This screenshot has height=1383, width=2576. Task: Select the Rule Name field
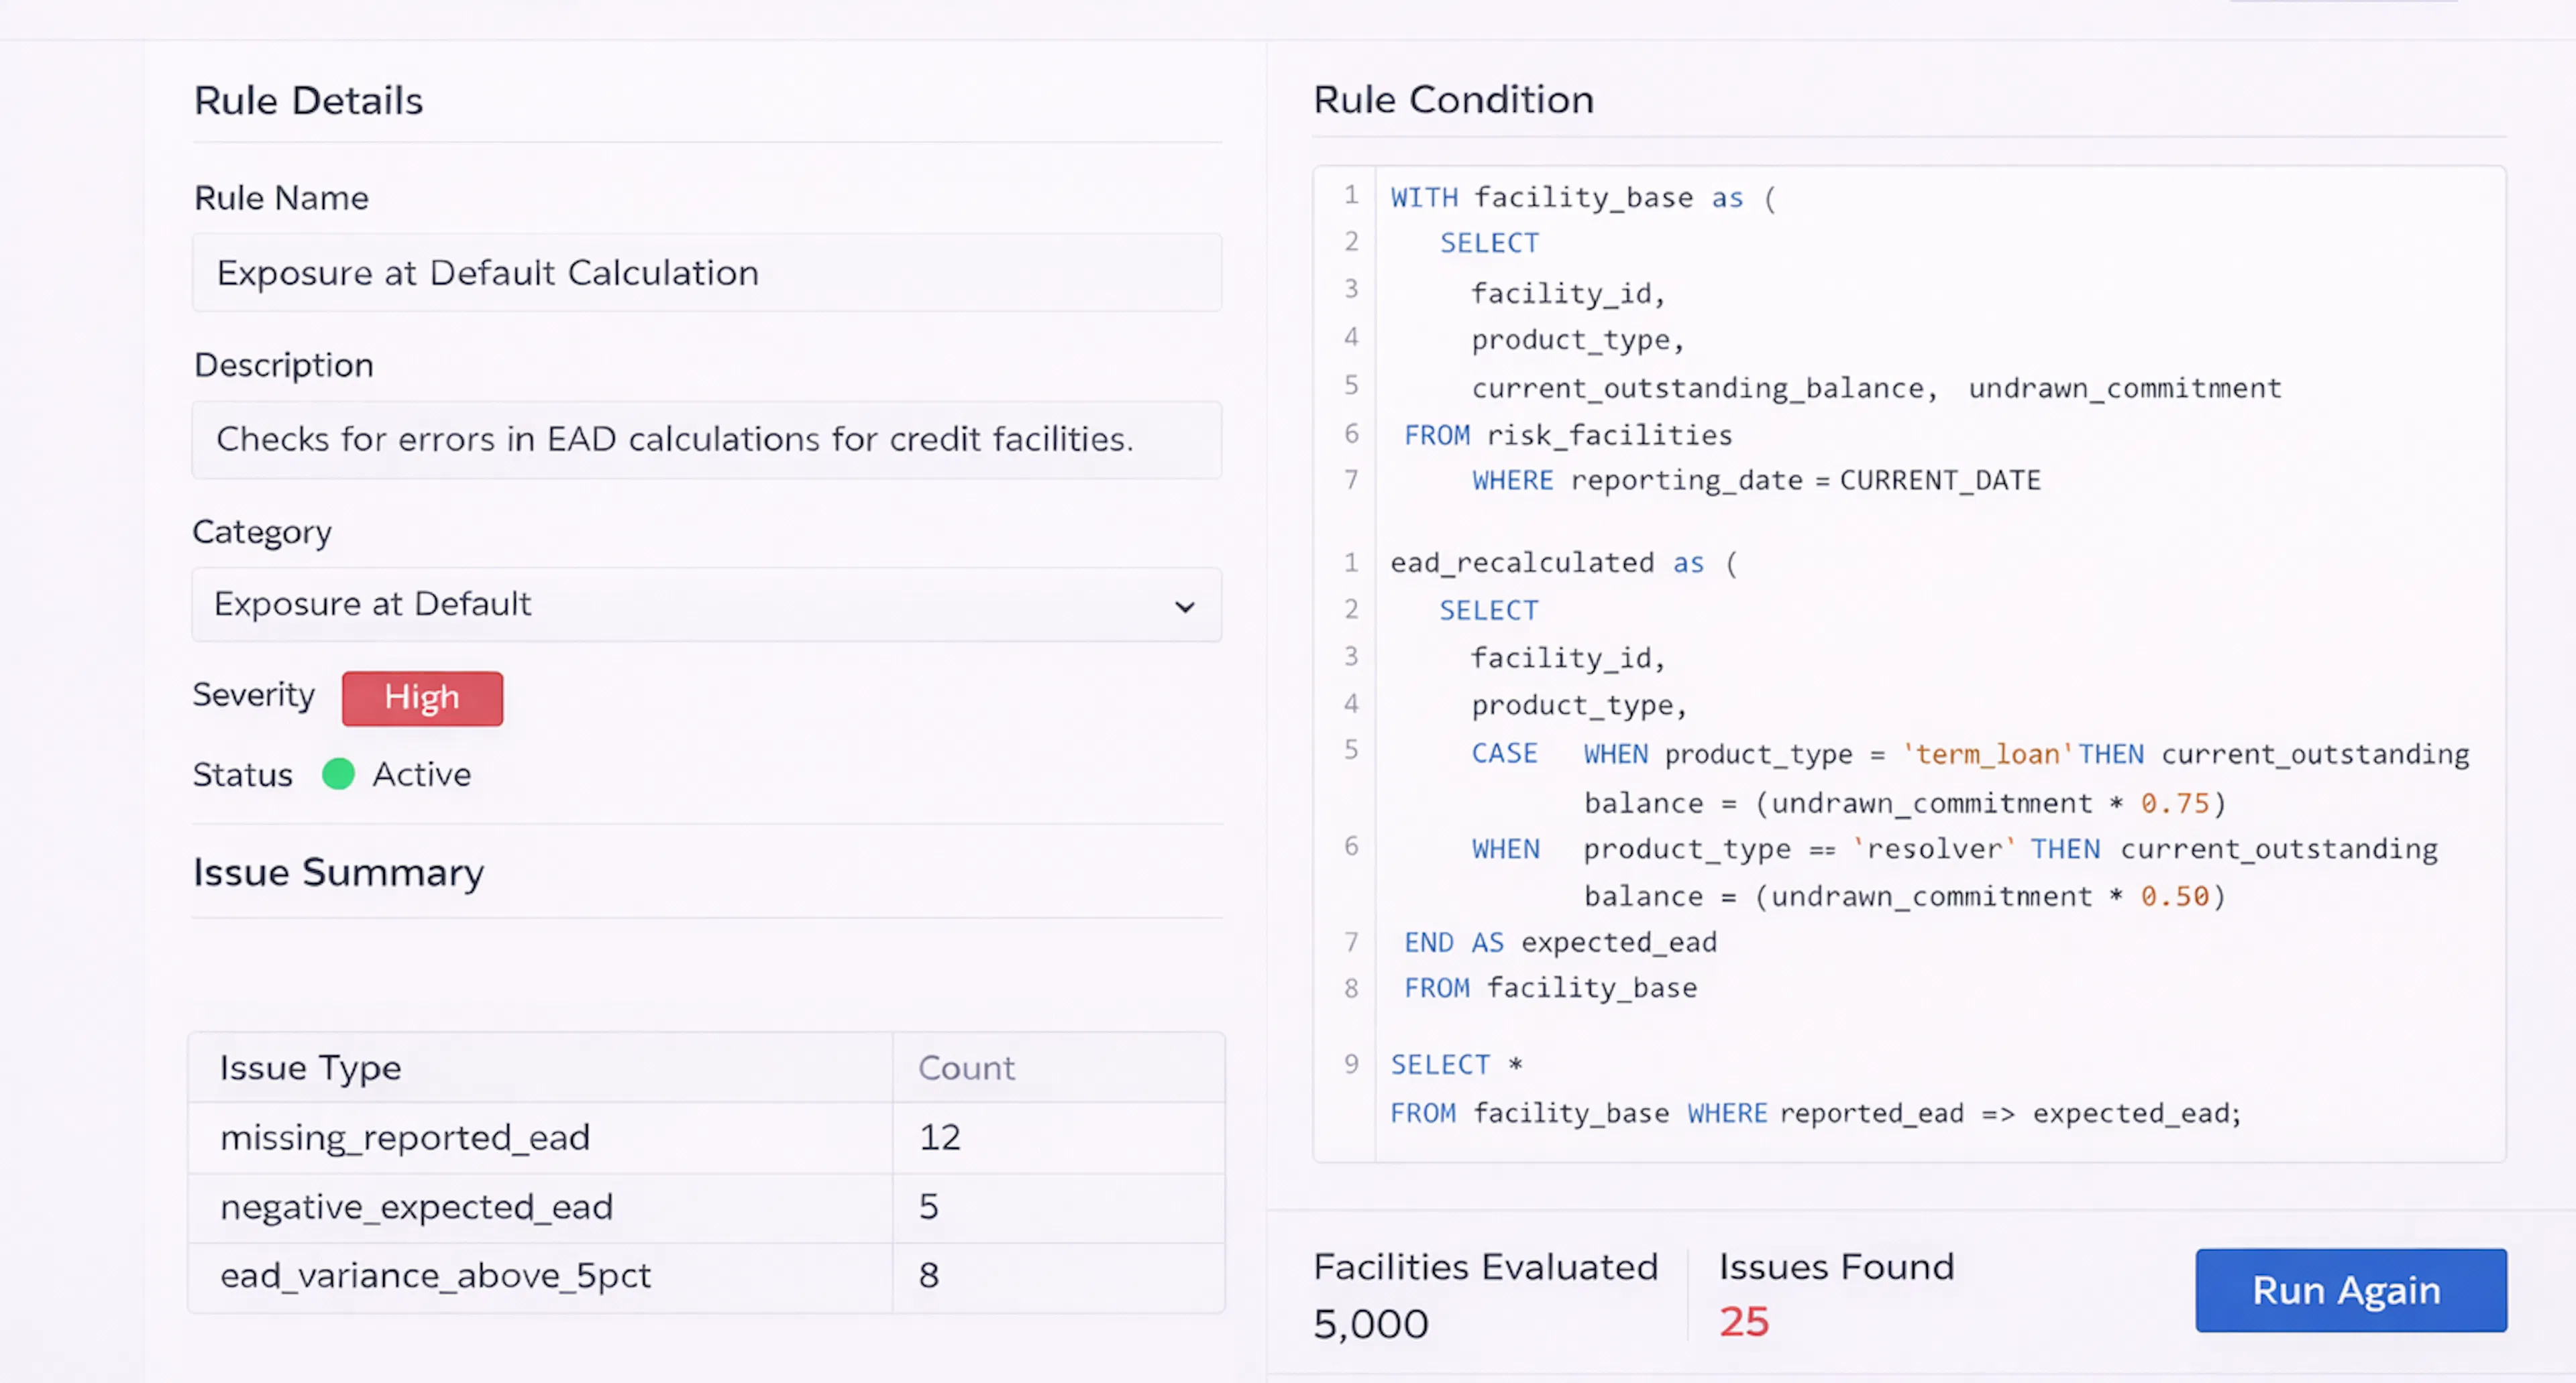coord(706,272)
